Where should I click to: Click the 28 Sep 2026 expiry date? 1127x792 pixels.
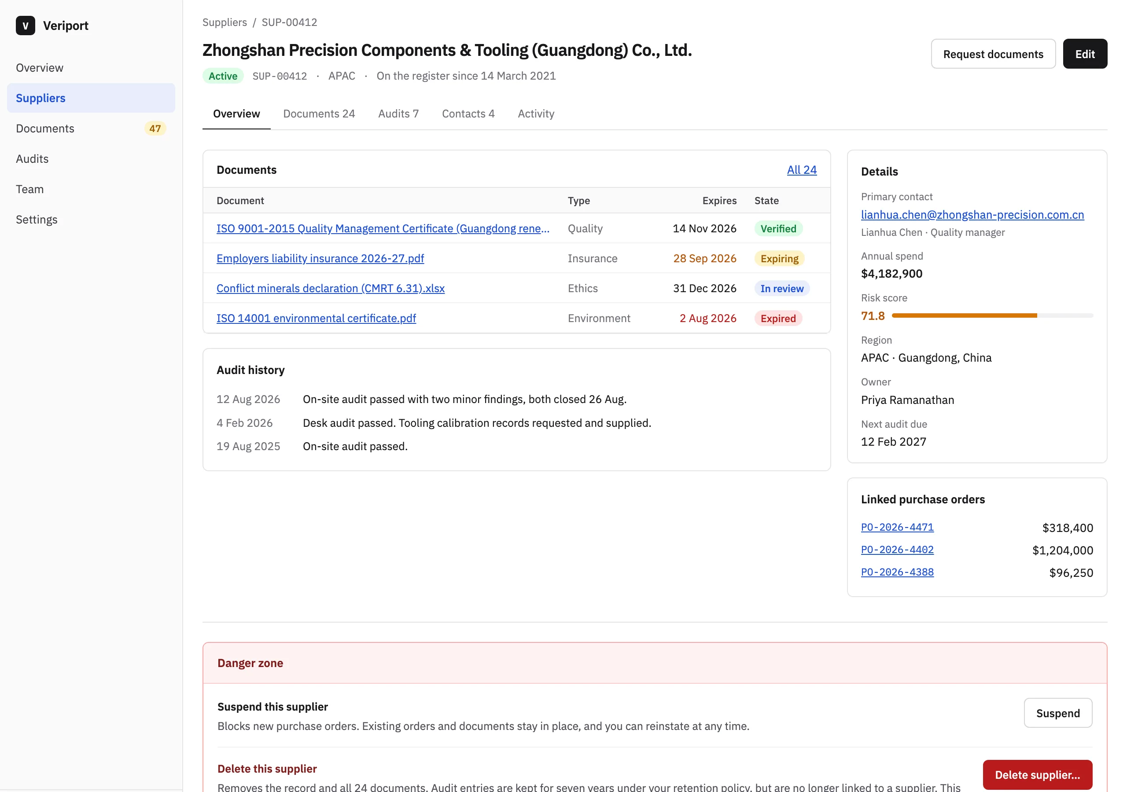[x=705, y=259]
